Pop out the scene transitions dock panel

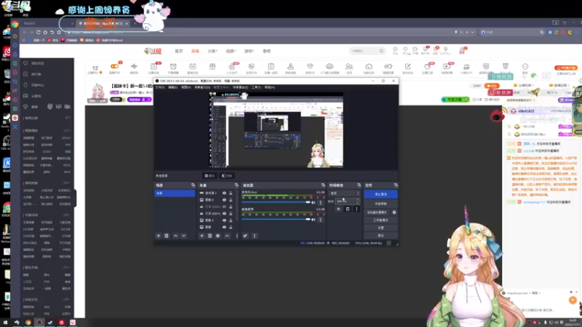point(359,185)
